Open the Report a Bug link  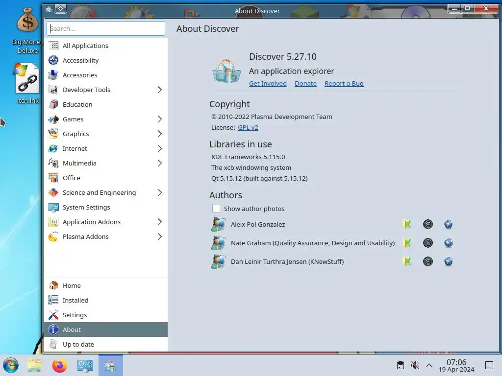(x=344, y=83)
